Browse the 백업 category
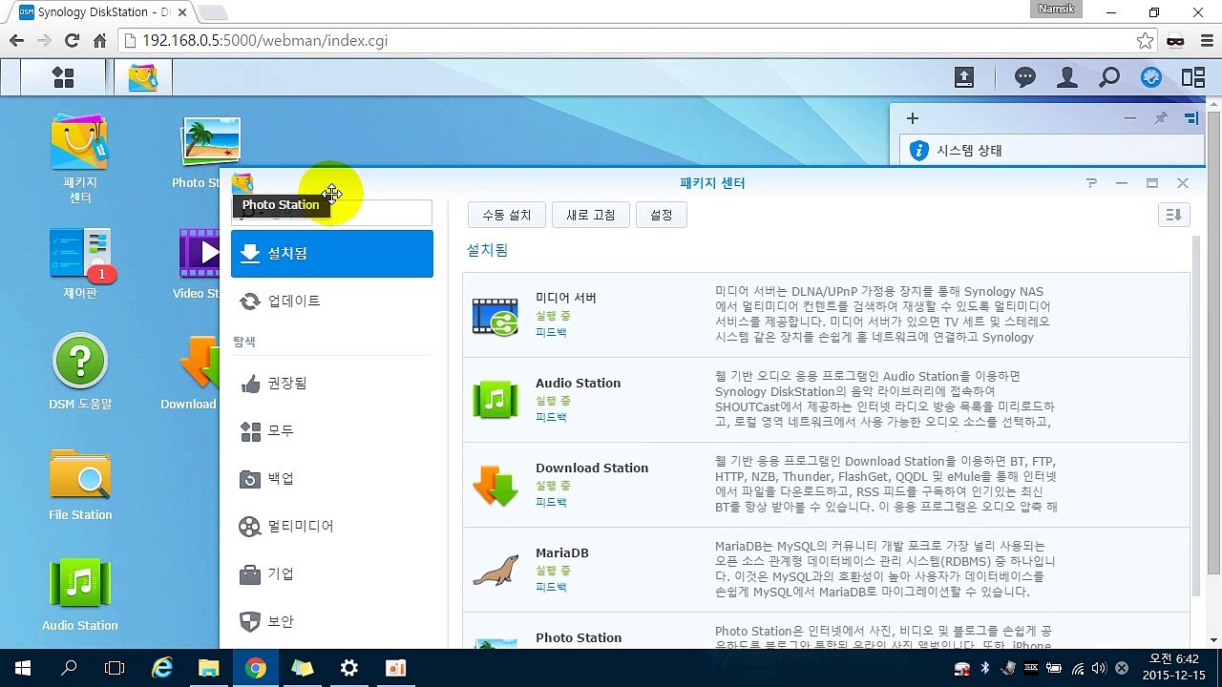 click(x=332, y=479)
